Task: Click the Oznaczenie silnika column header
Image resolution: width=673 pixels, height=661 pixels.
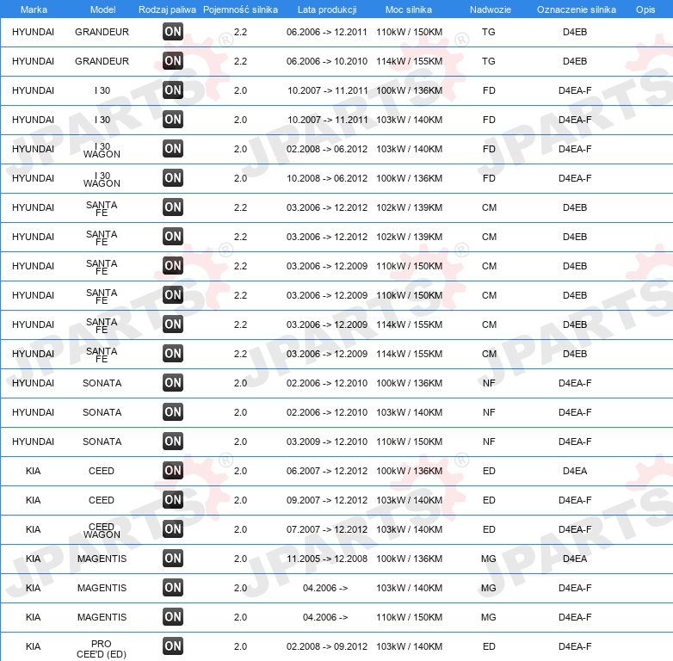Action: tap(577, 9)
